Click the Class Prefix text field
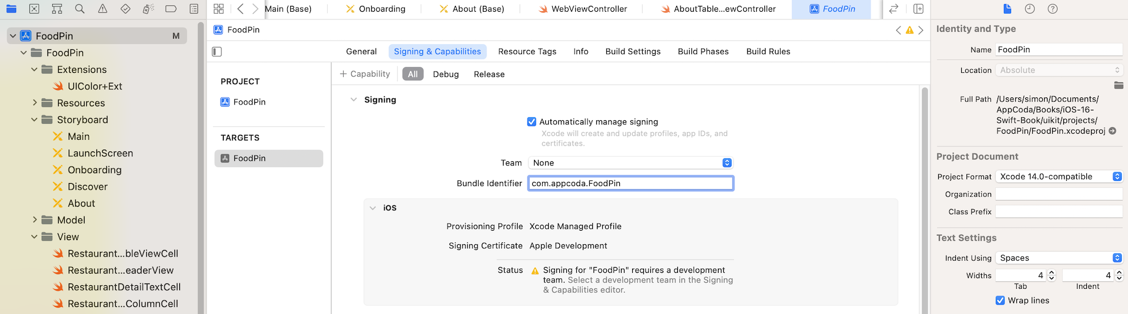The height and width of the screenshot is (314, 1128). click(1059, 212)
